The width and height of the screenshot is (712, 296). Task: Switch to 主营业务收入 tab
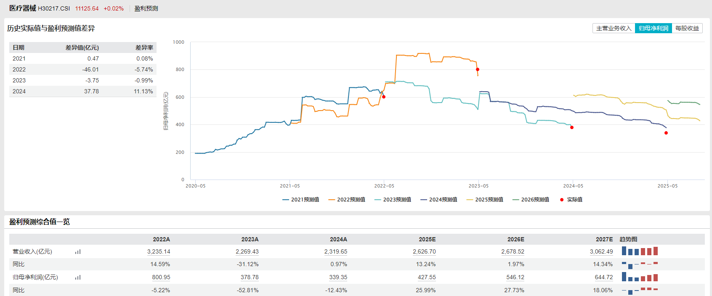614,28
